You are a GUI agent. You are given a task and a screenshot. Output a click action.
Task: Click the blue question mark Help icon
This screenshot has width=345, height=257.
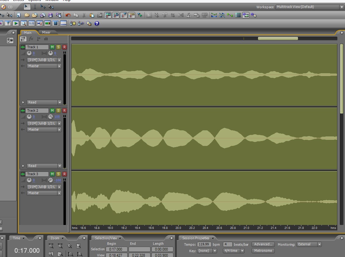coord(97,23)
